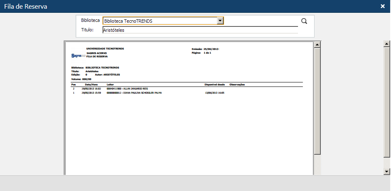Screen dimensions: 391x191
Task: Select the Diana Paulina Schossler Palma row
Action: pos(134,93)
